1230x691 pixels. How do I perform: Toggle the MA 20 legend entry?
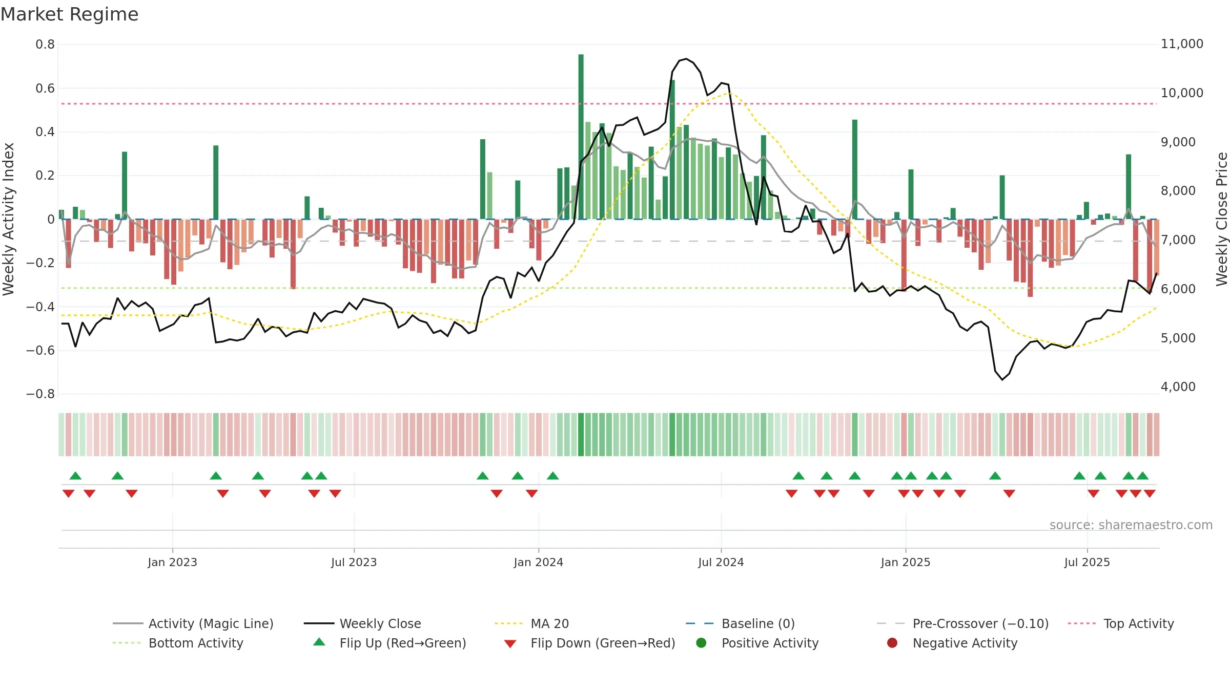pyautogui.click(x=531, y=623)
